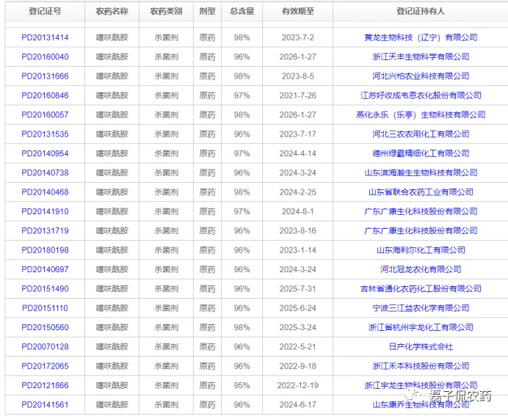Open registration PD20140738 link
Image resolution: width=508 pixels, height=419 pixels.
45,173
